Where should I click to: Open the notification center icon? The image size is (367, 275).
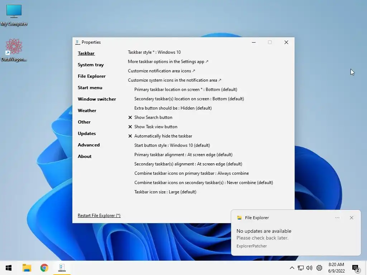(356, 268)
